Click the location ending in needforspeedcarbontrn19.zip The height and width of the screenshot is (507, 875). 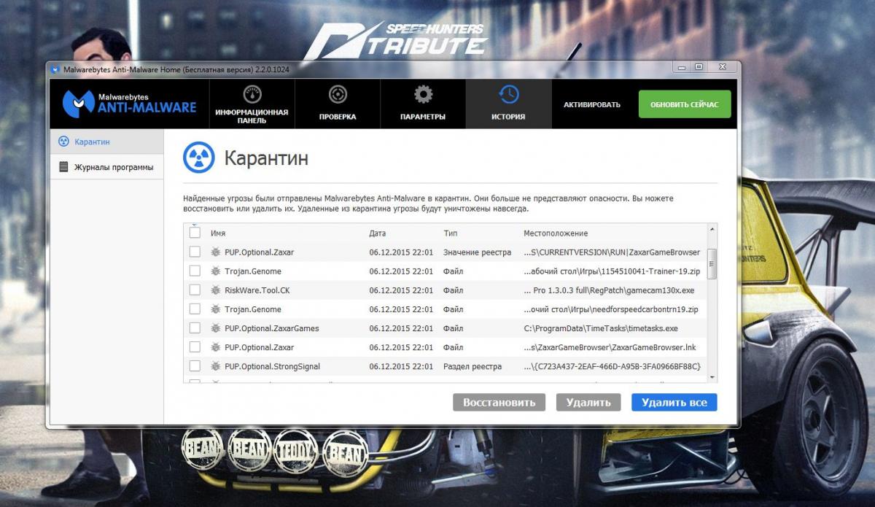point(611,309)
